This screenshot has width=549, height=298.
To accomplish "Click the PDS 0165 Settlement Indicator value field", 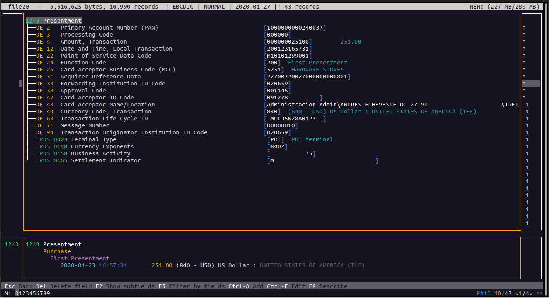I will click(x=322, y=160).
